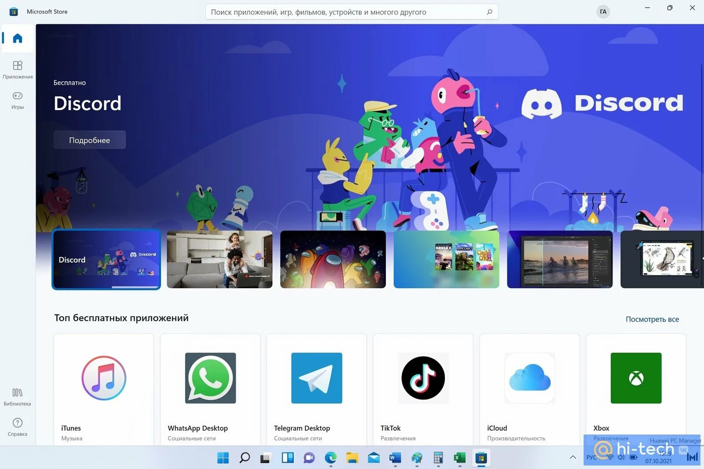Open the iTunes app icon
Viewport: 704px width, 469px height.
(104, 378)
